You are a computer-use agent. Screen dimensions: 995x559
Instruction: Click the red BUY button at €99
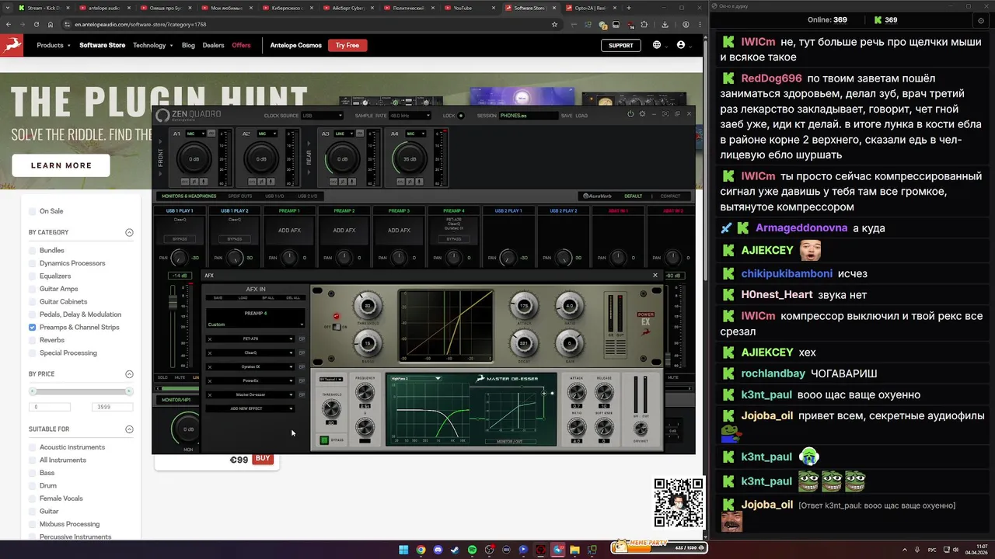point(263,458)
